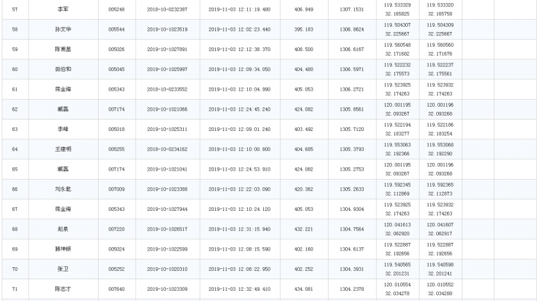Select ring number 2018-10-0234162 in row 64
The image size is (538, 301).
pos(167,150)
